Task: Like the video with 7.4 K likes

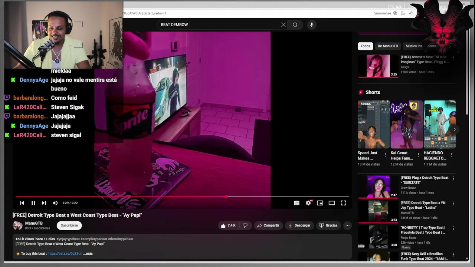Action: coord(228,225)
